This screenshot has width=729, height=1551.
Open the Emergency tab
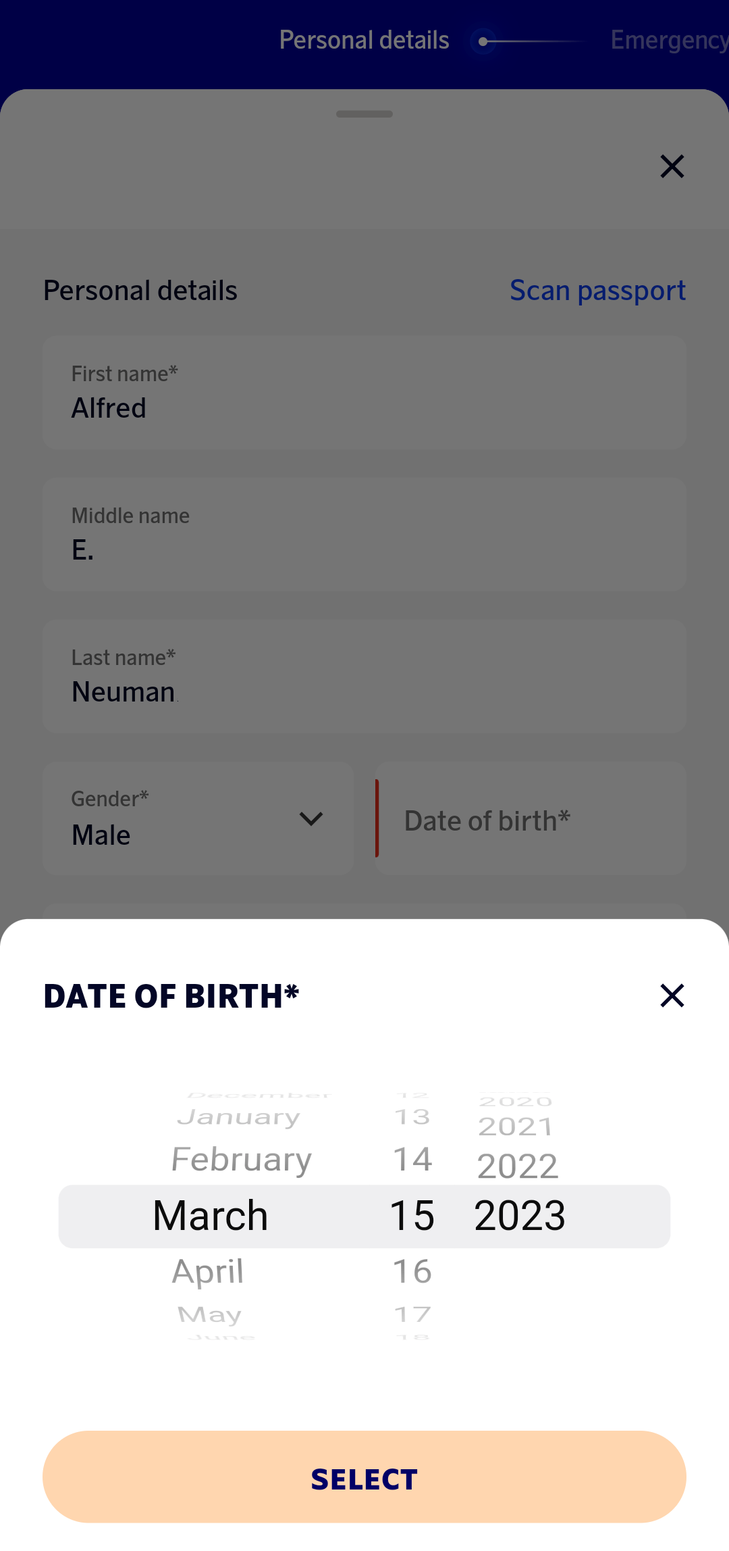668,40
